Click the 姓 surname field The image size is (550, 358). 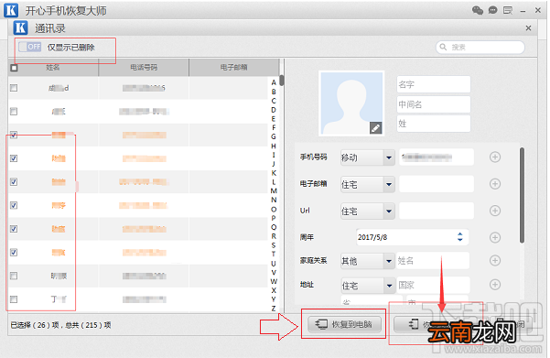point(434,124)
